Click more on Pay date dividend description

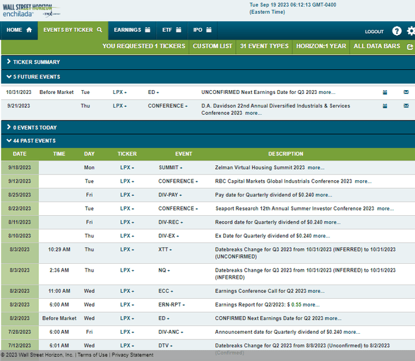324,194
